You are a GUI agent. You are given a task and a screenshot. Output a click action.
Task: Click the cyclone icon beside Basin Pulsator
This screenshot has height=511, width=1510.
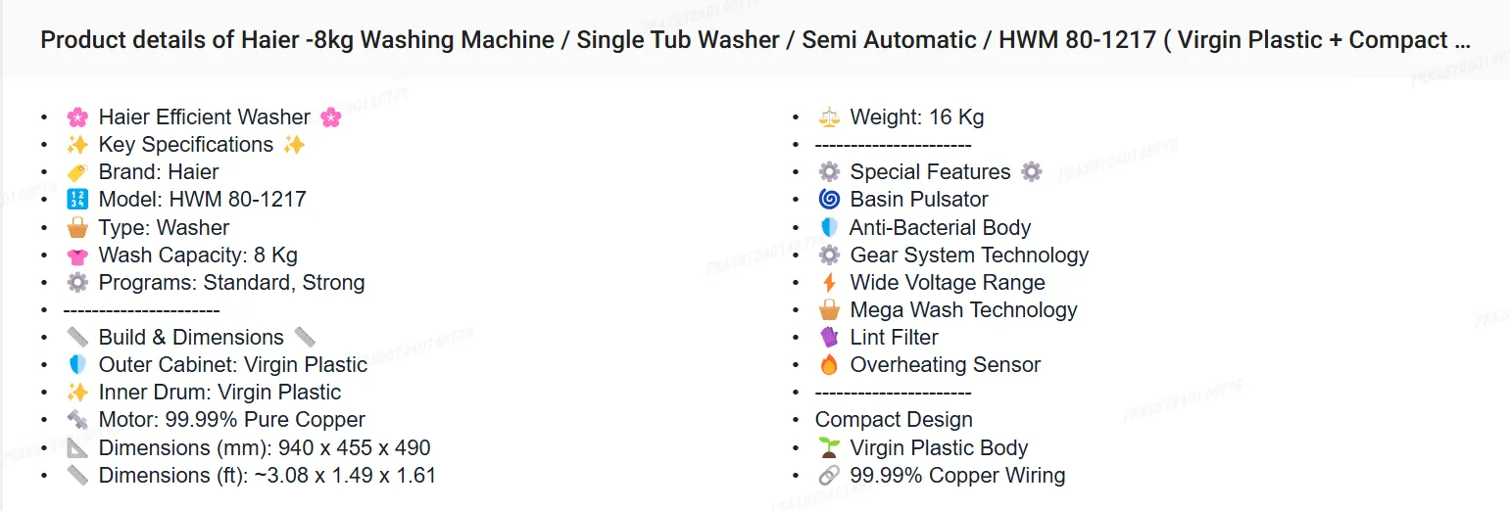829,200
